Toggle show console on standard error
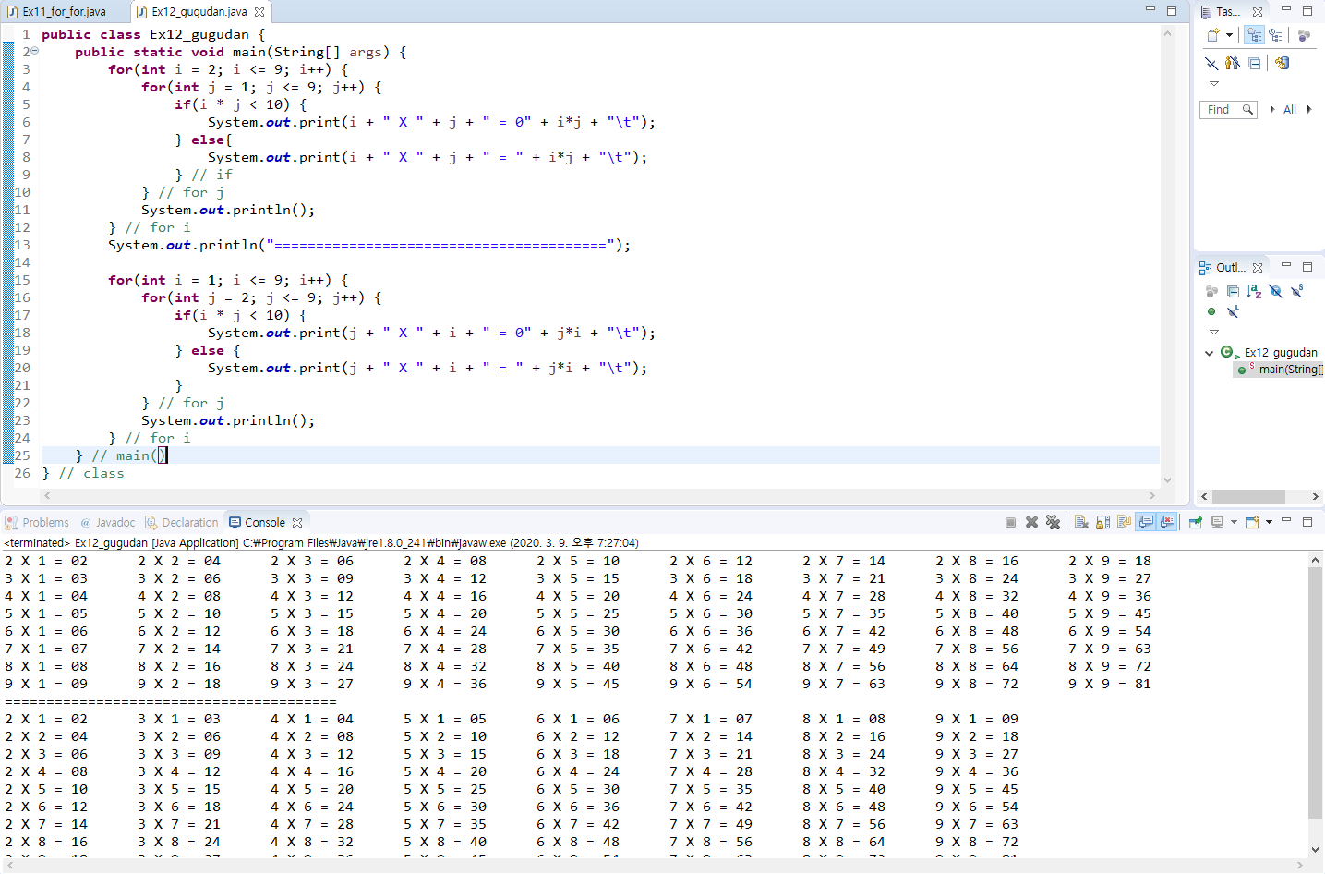 point(1167,523)
